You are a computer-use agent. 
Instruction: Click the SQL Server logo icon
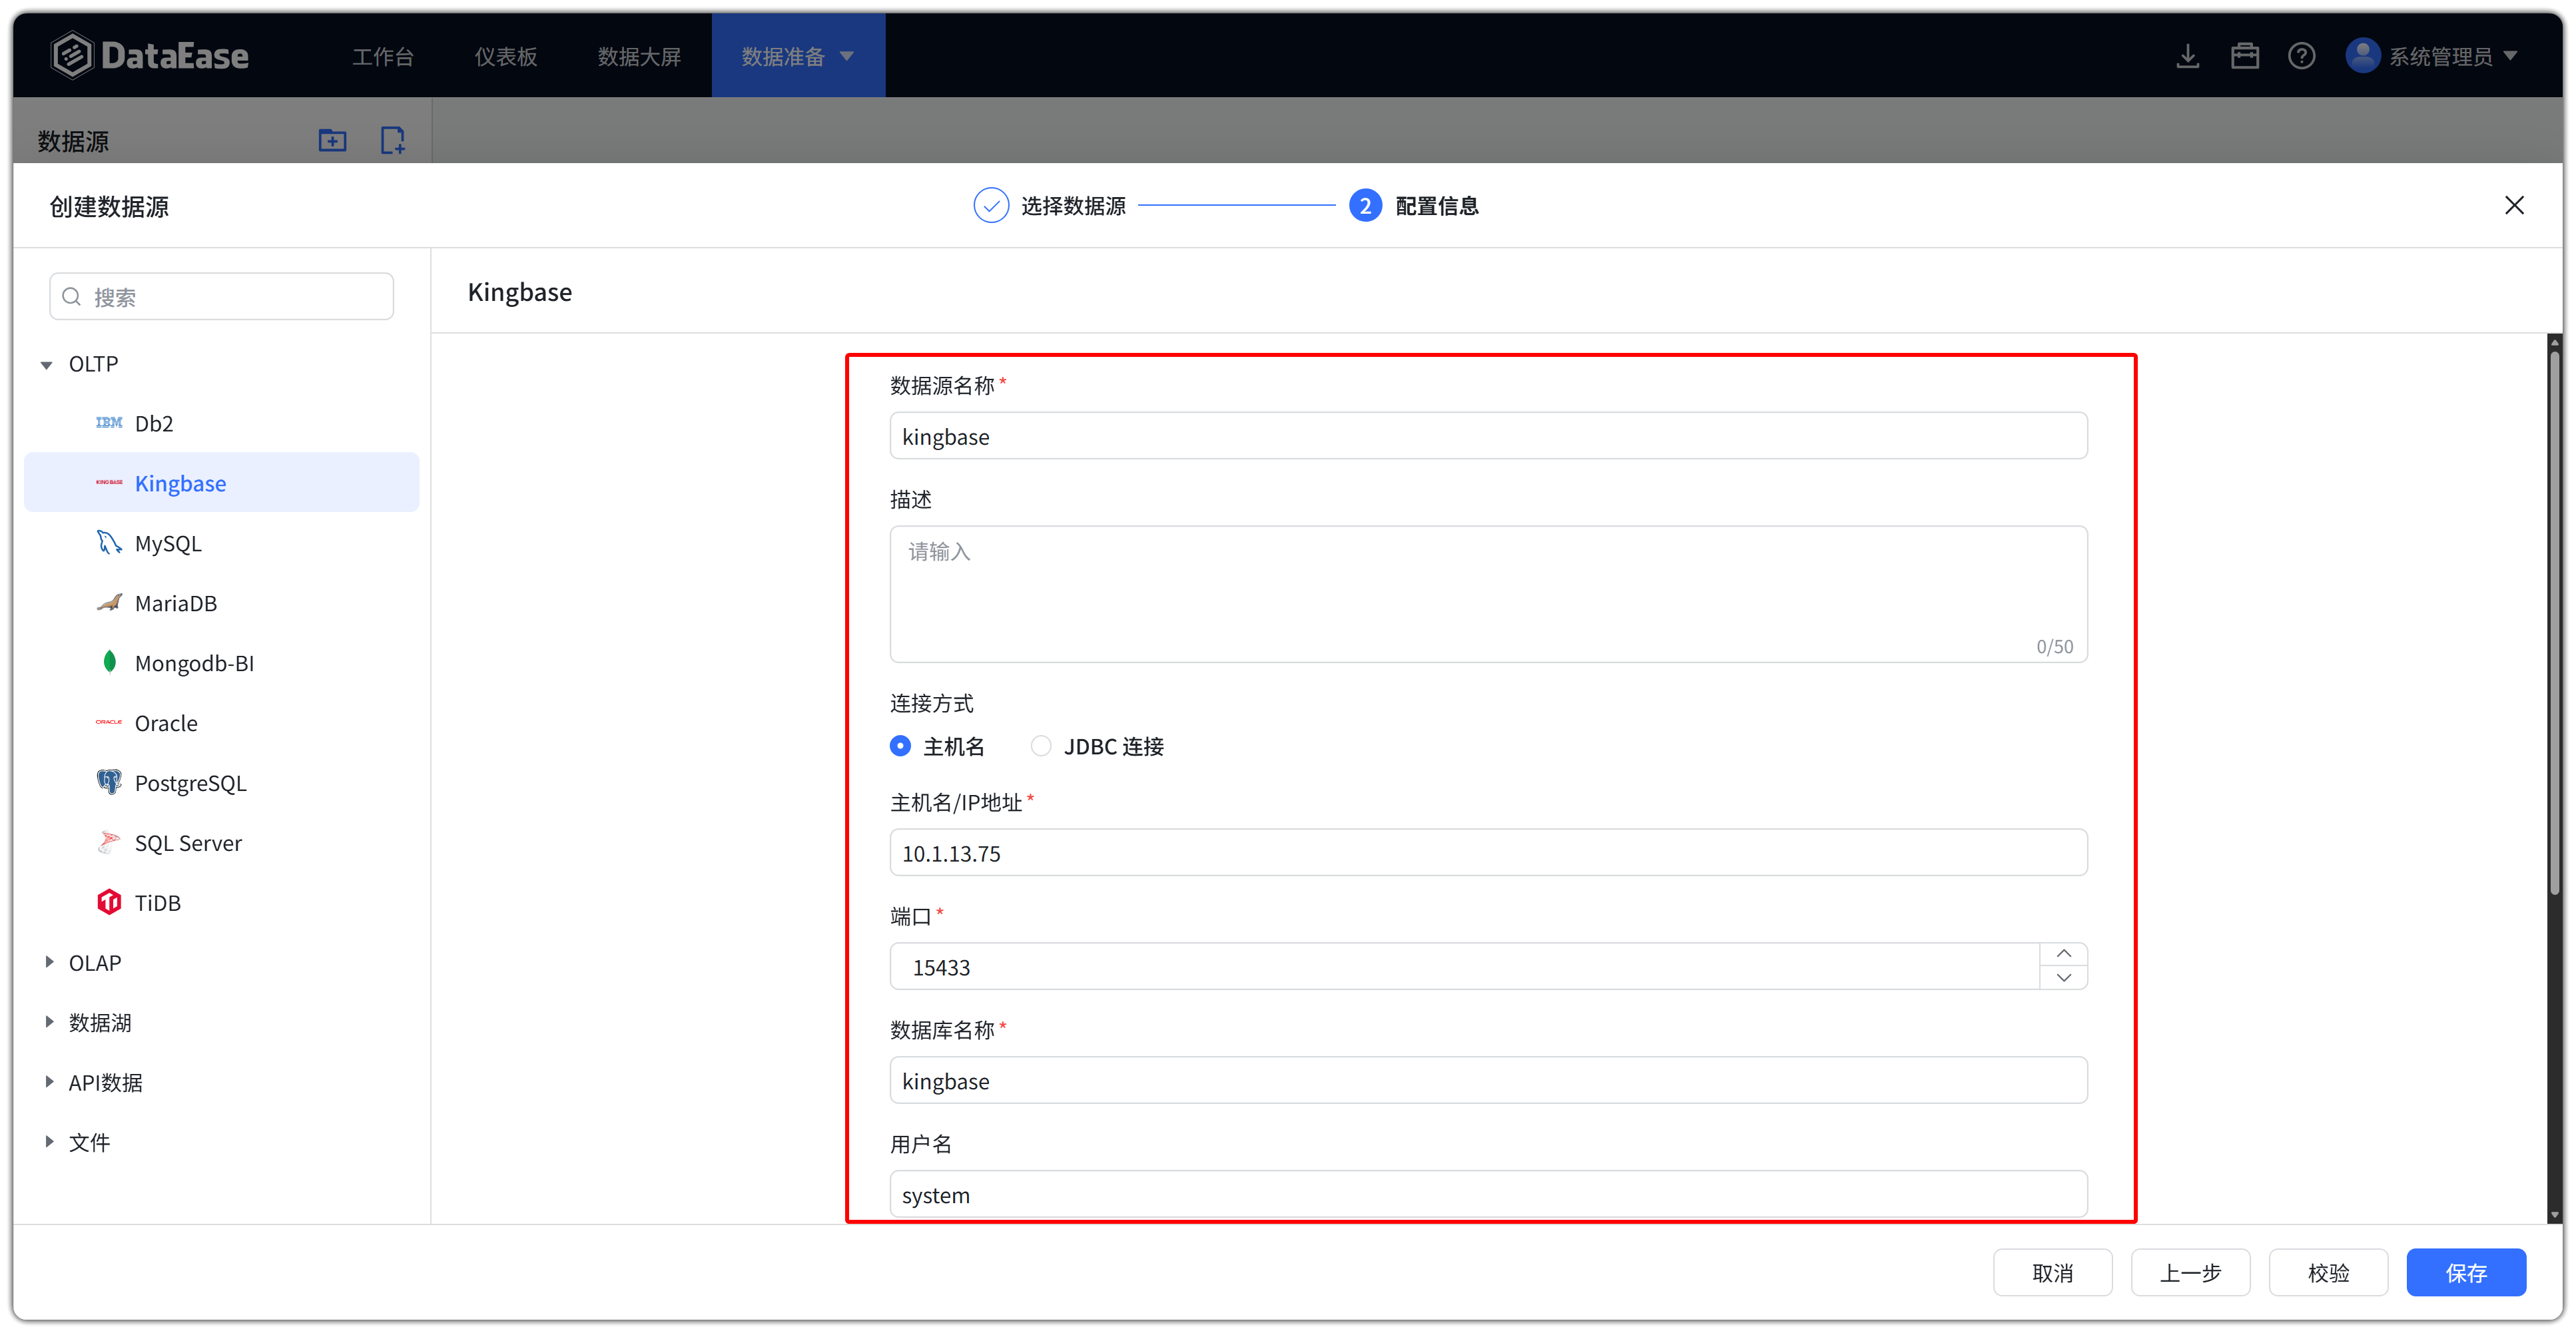click(109, 842)
